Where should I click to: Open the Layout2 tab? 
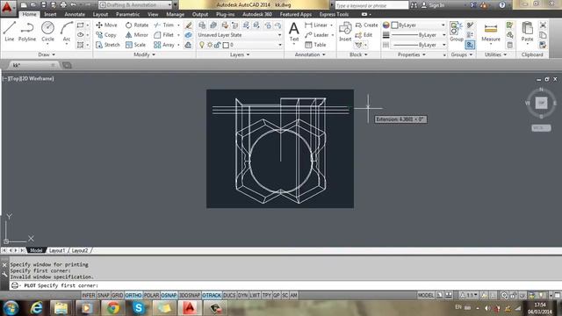coord(80,250)
